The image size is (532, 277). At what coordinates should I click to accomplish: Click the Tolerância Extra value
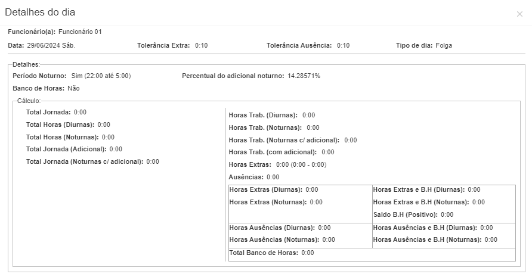(201, 45)
